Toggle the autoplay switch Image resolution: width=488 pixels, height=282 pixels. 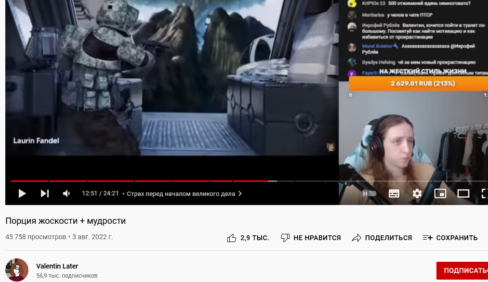(369, 194)
